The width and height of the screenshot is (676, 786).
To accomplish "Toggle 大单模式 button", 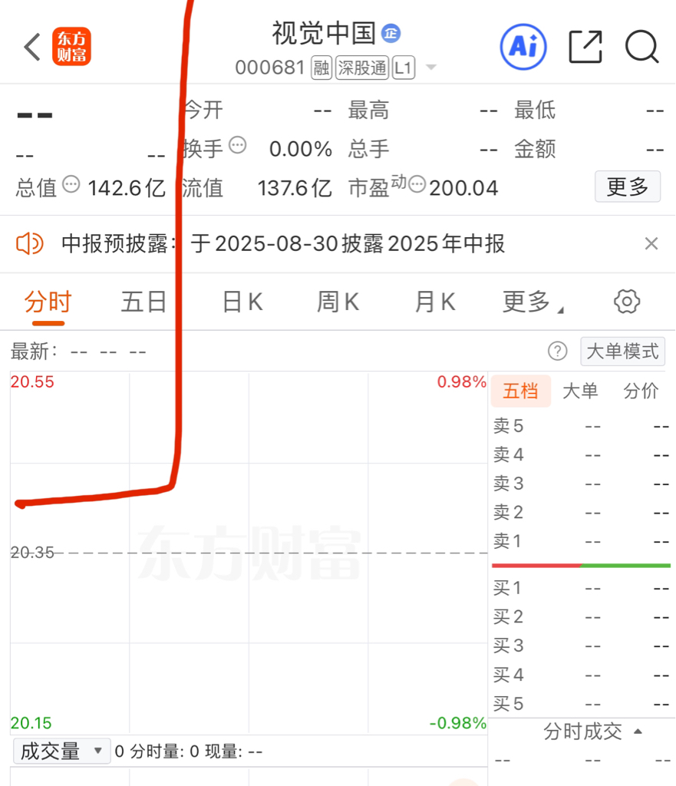I will 622,352.
